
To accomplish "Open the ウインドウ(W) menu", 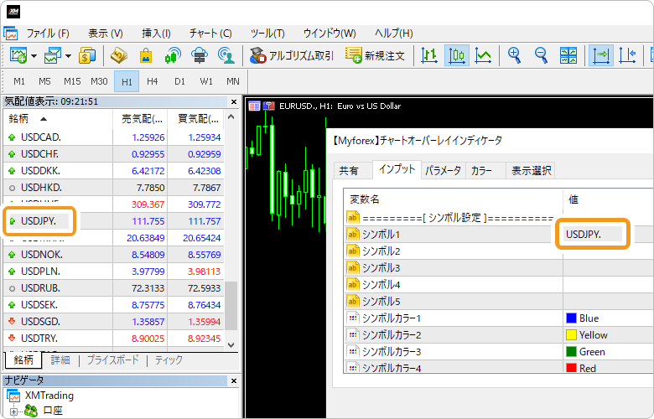I will (x=330, y=34).
